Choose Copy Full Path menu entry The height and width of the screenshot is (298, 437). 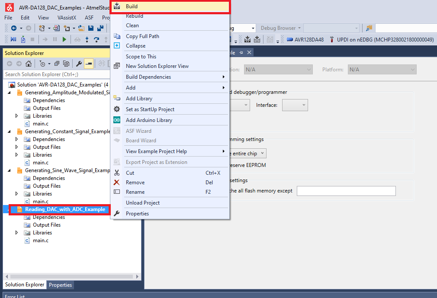coord(170,36)
